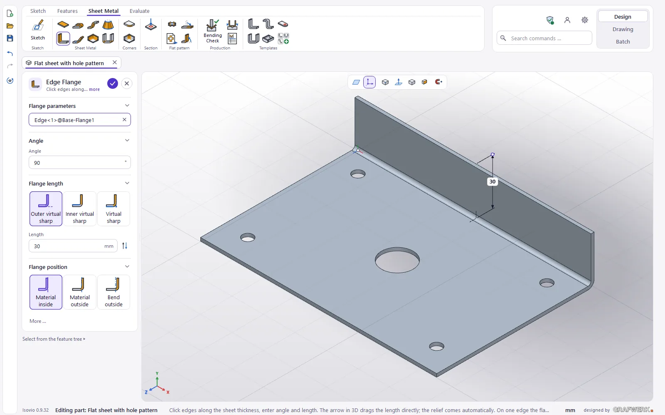Select the Edge Flange tool in the ribbon
665x415 pixels.
point(63,39)
